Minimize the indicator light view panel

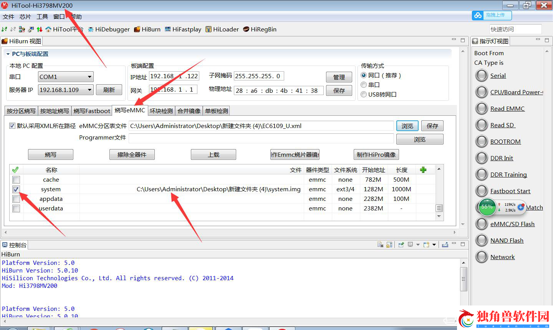[x=538, y=40]
